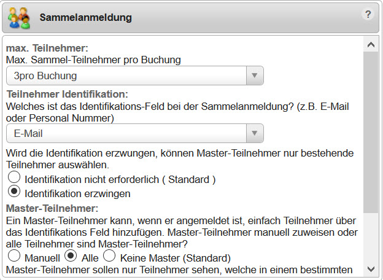Click the 'Teilnehmer Identifikation:' section heading
This screenshot has height=280, width=383.
point(67,94)
